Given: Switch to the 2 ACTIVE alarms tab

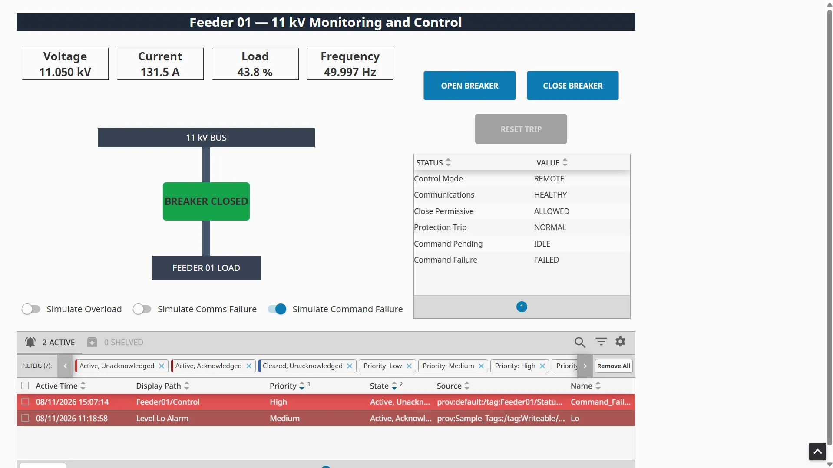Looking at the screenshot, I should pyautogui.click(x=50, y=343).
